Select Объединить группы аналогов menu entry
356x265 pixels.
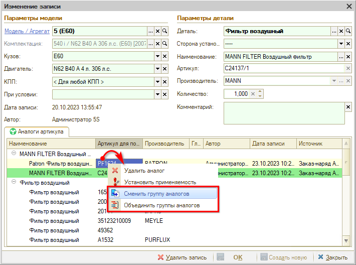pyautogui.click(x=162, y=205)
